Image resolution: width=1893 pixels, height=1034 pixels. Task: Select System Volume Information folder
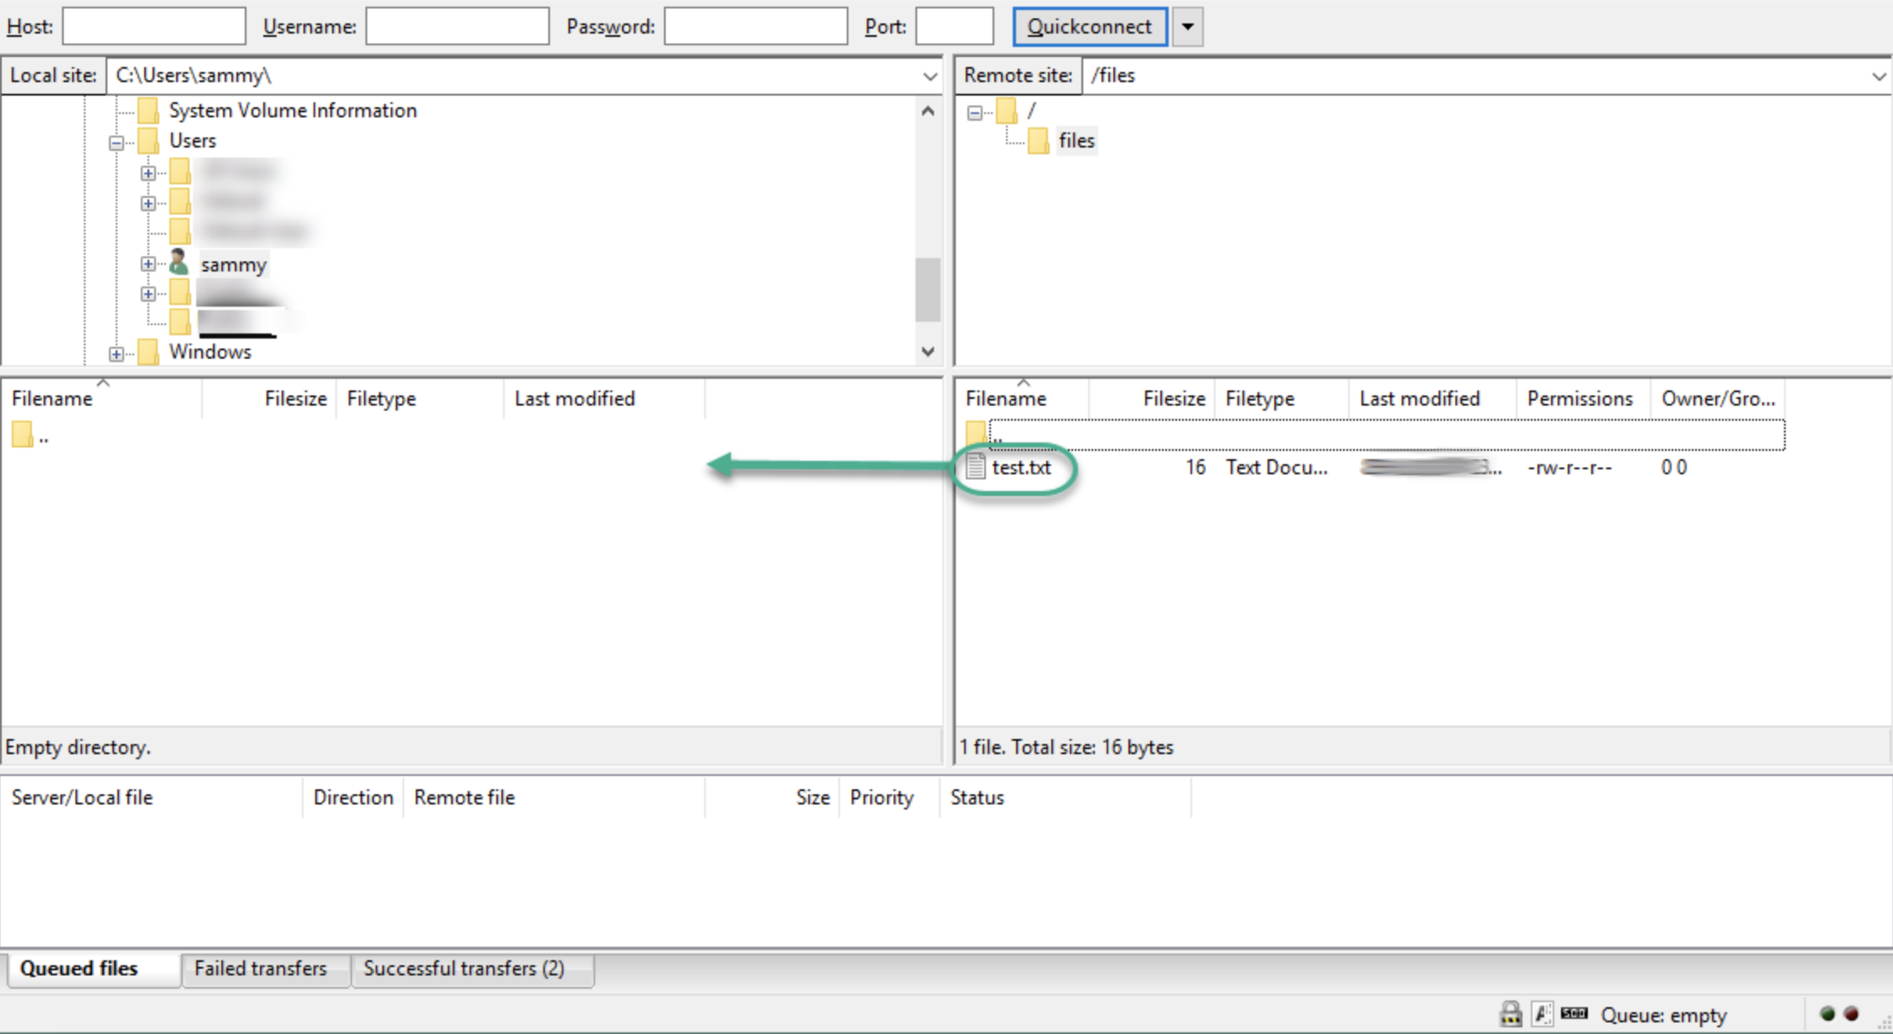coord(293,110)
